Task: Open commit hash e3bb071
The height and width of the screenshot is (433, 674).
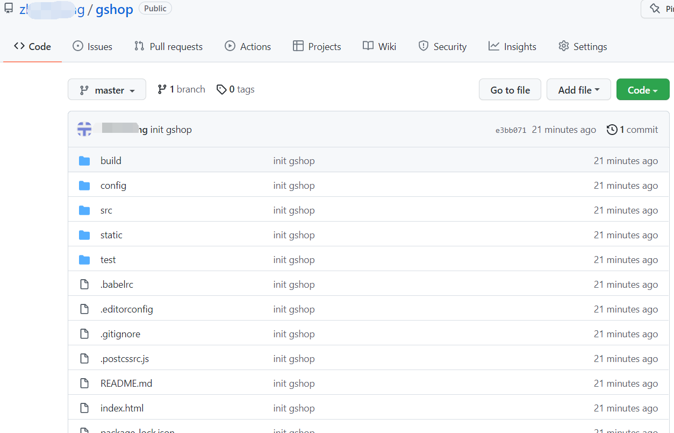Action: point(511,130)
